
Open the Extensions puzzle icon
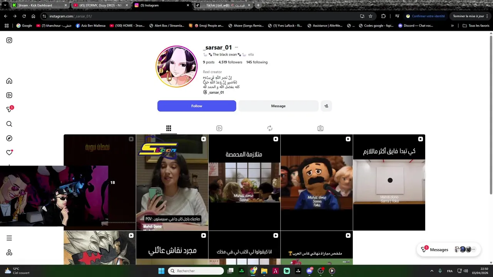383,16
